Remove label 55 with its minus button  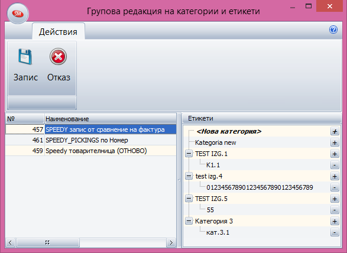click(335, 210)
